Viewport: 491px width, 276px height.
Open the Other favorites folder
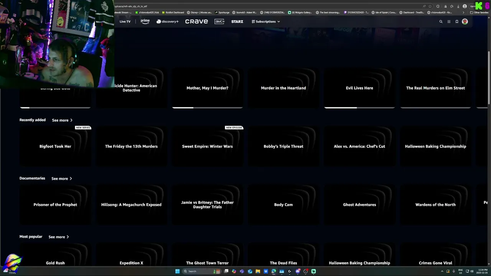pos(479,12)
